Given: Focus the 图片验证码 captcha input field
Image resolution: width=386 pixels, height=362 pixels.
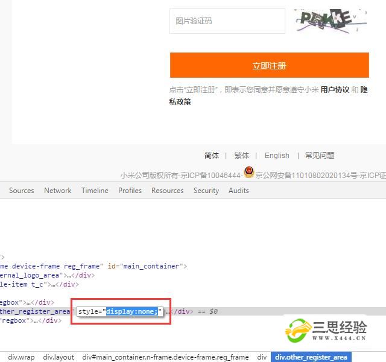Looking at the screenshot, I should (x=227, y=21).
